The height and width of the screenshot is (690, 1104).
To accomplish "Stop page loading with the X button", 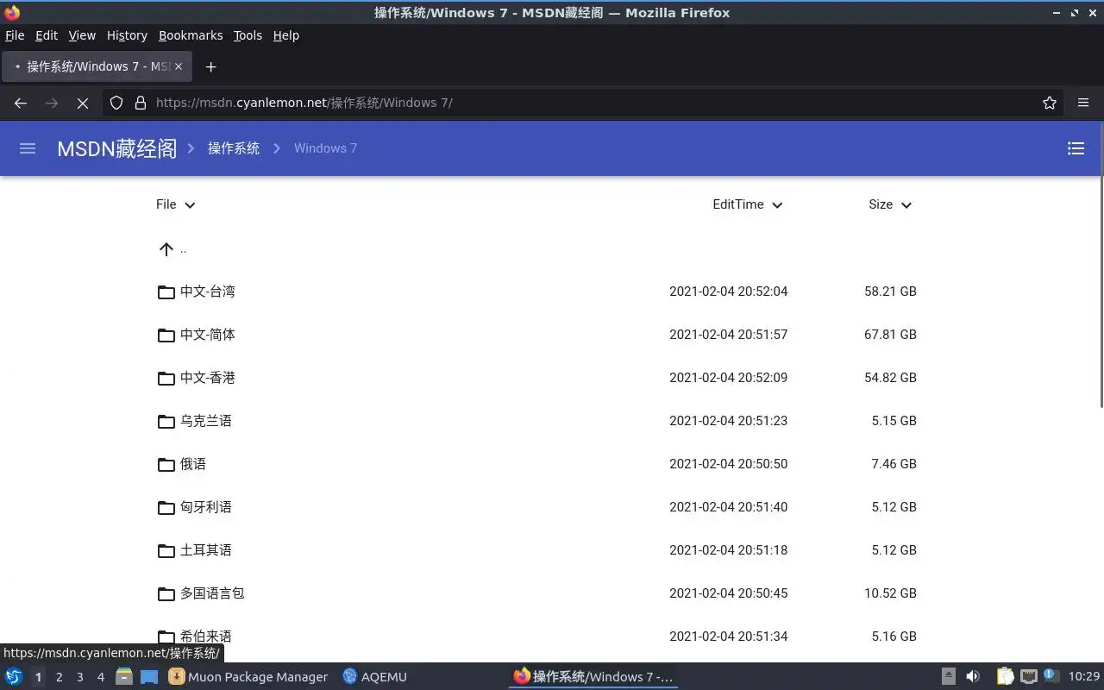I will tap(83, 103).
